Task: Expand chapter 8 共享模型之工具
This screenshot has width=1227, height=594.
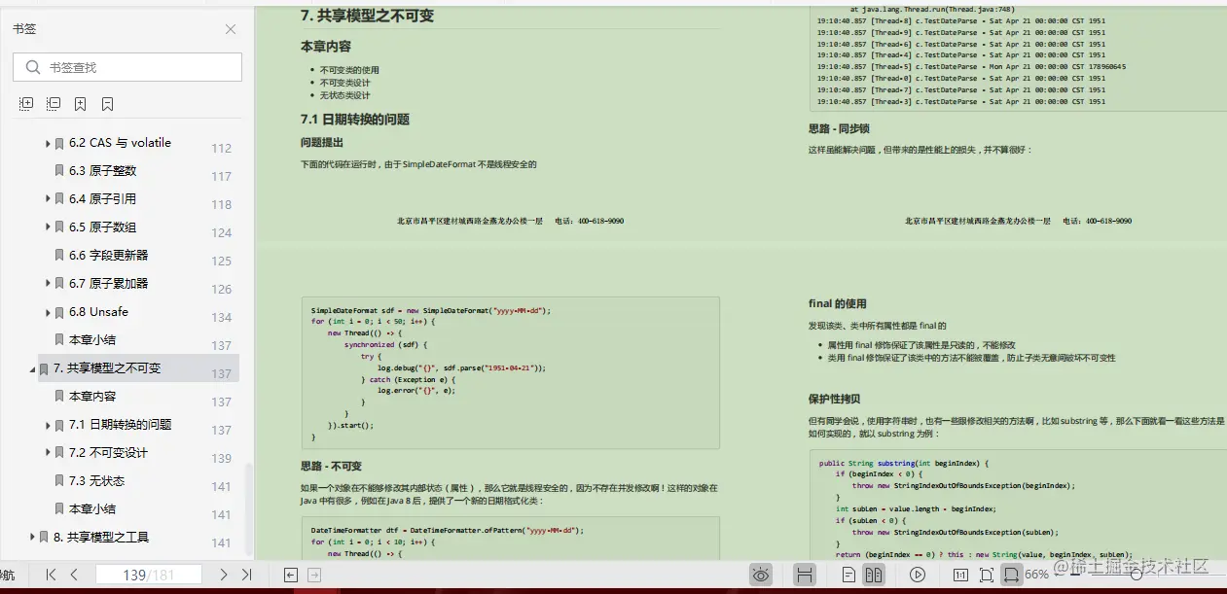Action: pyautogui.click(x=32, y=536)
